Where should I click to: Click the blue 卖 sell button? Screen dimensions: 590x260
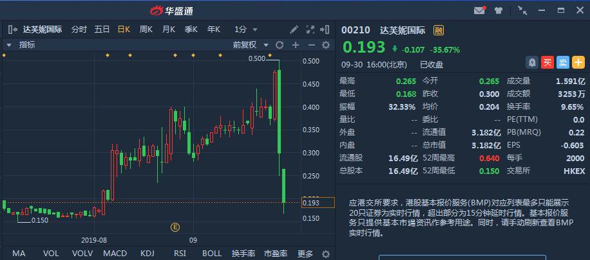[563, 62]
